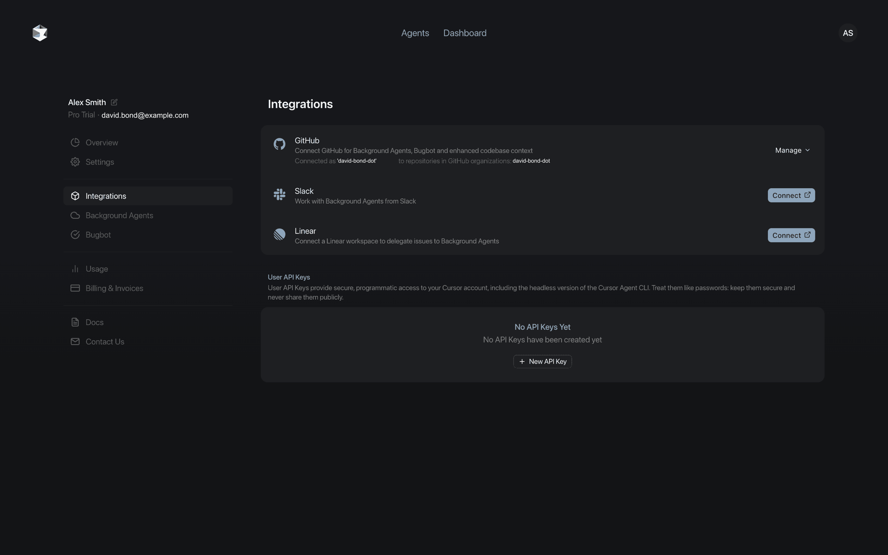Viewport: 888px width, 555px height.
Task: Click the Slack integration title
Action: [x=304, y=191]
